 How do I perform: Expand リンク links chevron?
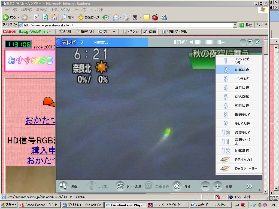[266, 24]
